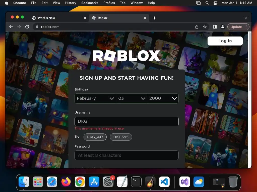257x192 pixels.
Task: Expand the birthday month dropdown February
Action: point(95,98)
